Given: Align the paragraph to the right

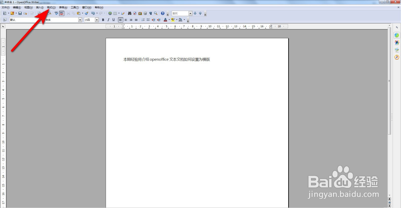Looking at the screenshot, I should 131,20.
